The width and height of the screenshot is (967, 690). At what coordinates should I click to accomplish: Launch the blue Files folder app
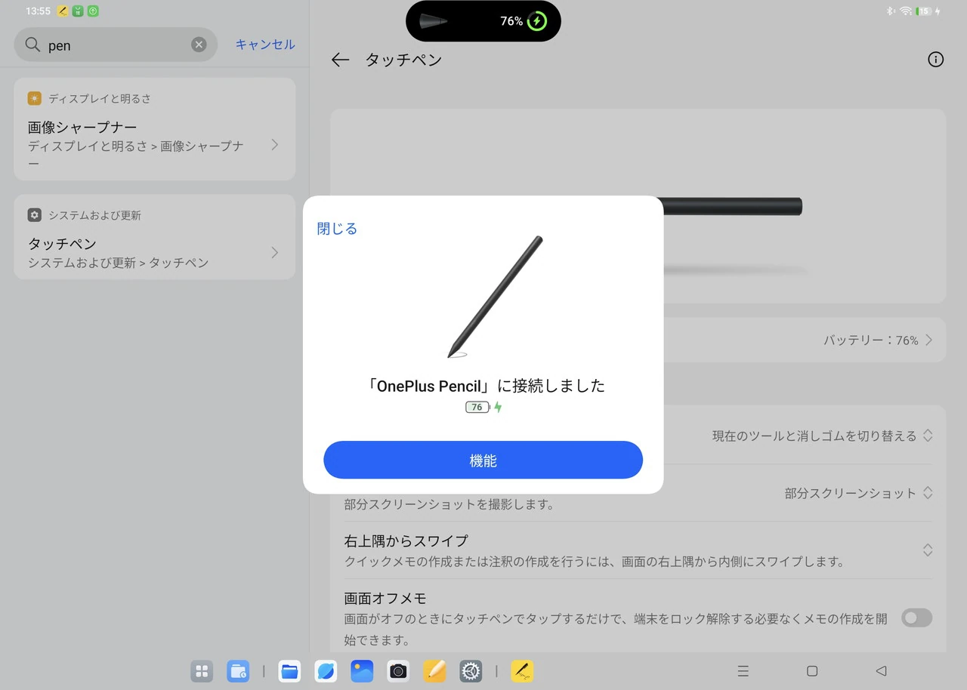tap(289, 671)
